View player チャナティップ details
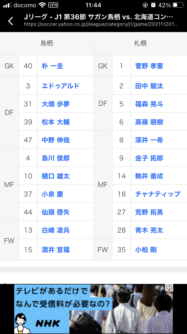The width and height of the screenshot is (187, 334). [158, 194]
